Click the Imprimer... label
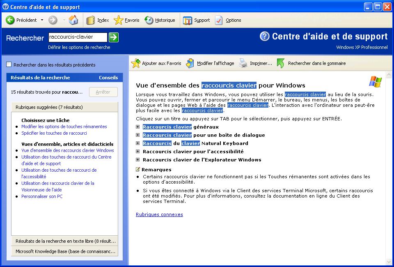The height and width of the screenshot is (267, 394). click(x=261, y=63)
